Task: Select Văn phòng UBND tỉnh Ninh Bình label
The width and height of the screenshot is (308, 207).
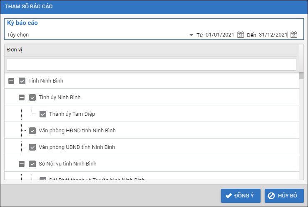Action: [x=77, y=147]
